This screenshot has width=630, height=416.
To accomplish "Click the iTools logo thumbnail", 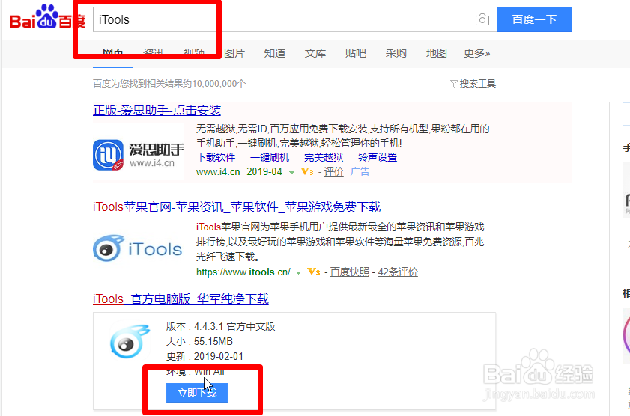I will (x=137, y=248).
